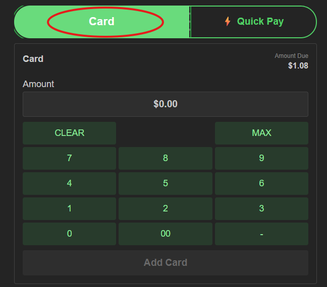This screenshot has height=287, width=327.
Task: Click the Add Card button
Action: [x=166, y=263]
